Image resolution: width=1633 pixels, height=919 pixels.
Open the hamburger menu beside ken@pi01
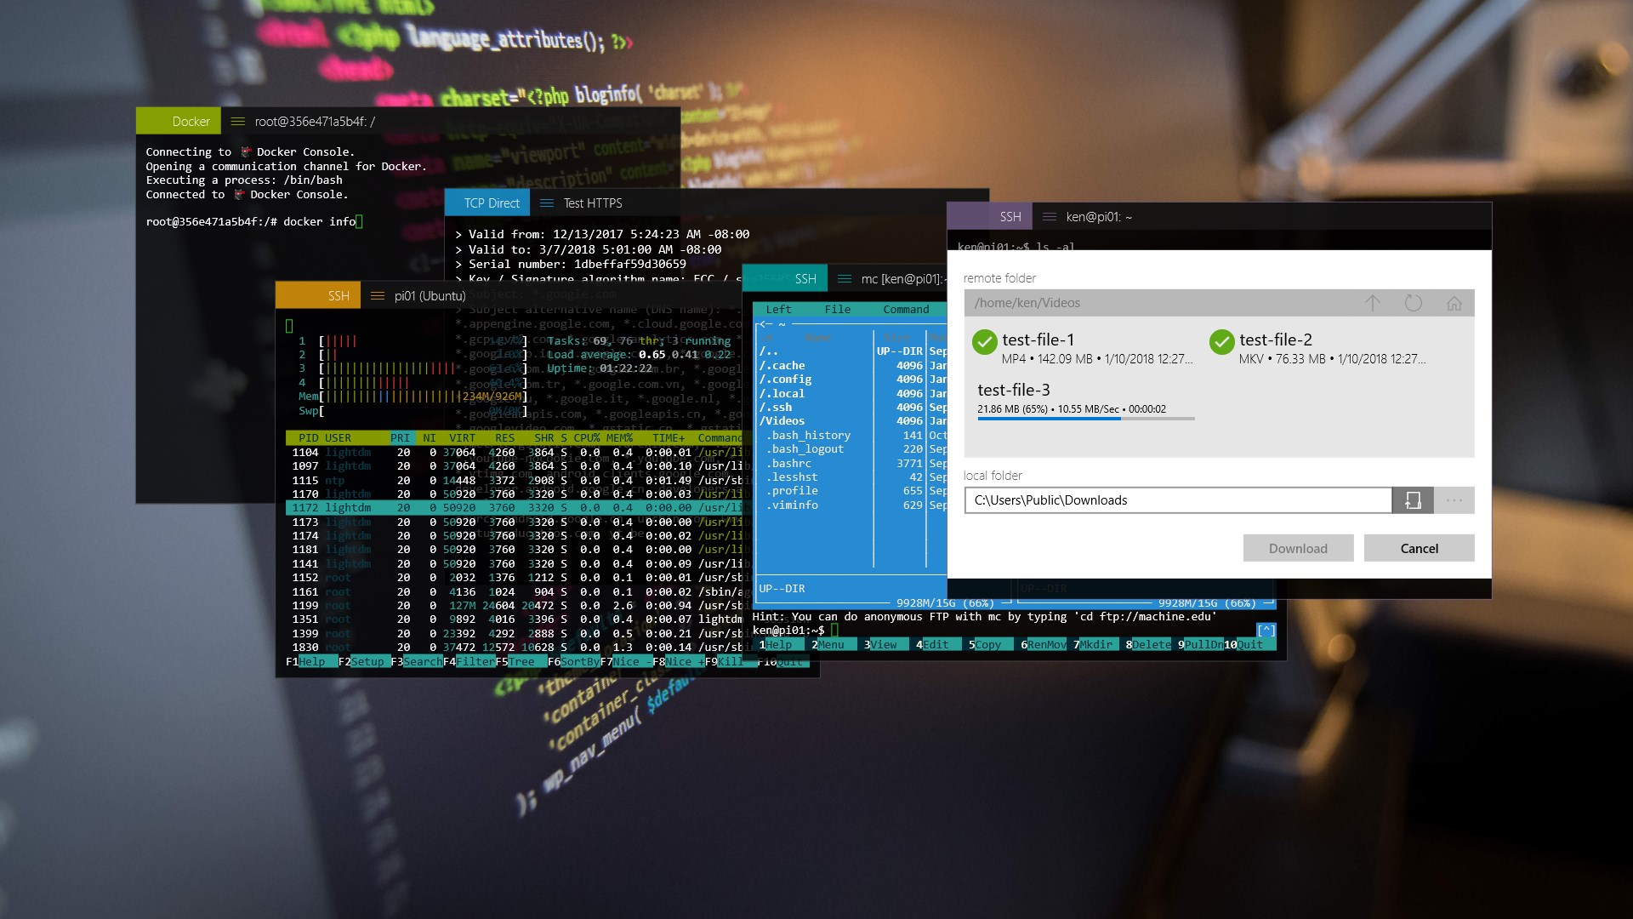1049,217
